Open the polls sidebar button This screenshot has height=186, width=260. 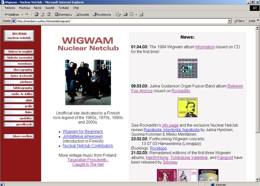(x=19, y=106)
